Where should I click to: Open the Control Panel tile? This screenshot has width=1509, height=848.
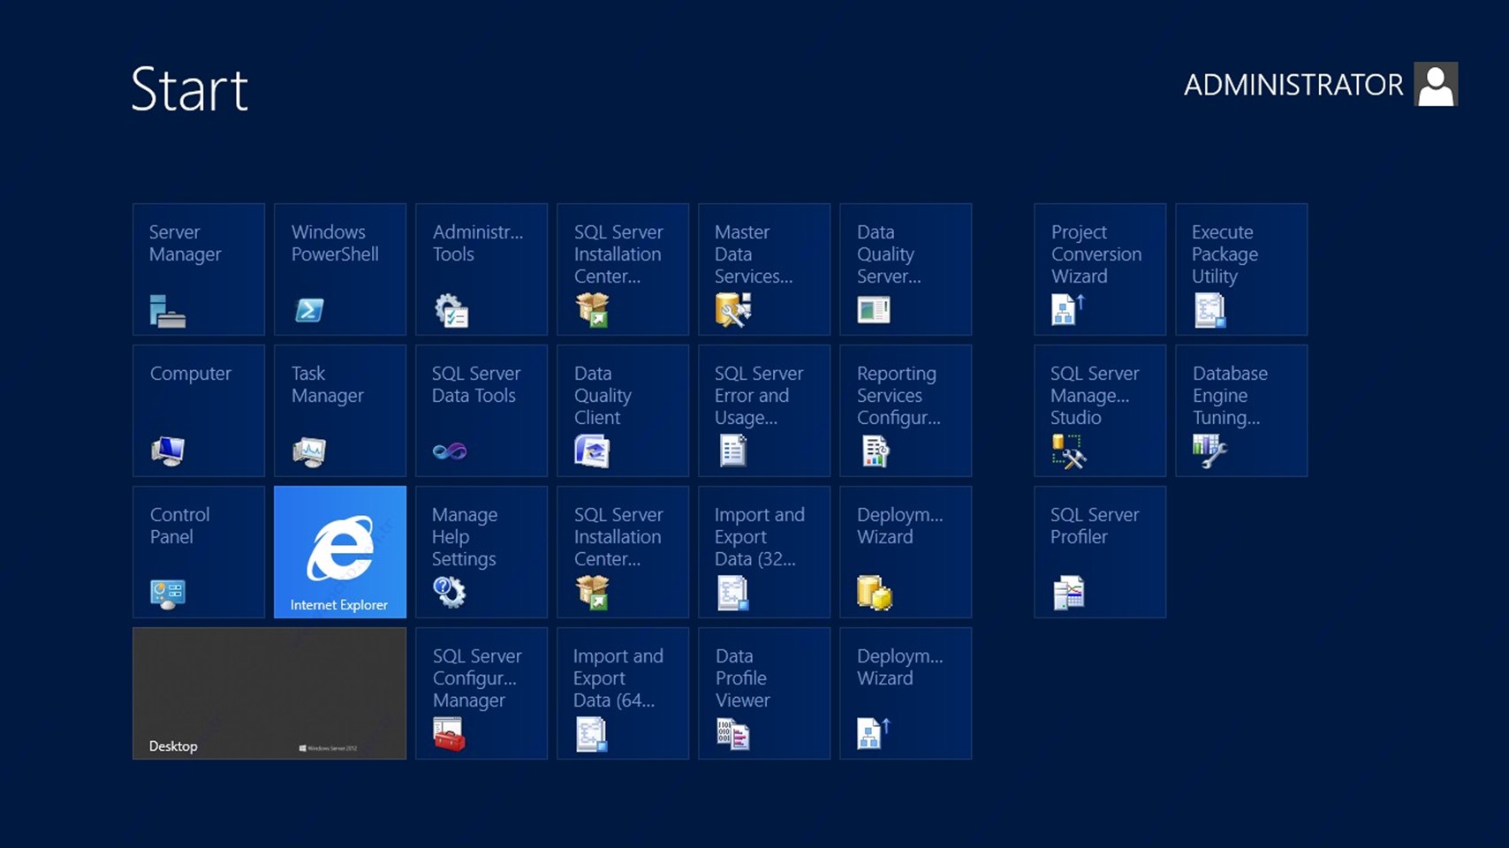pos(199,552)
